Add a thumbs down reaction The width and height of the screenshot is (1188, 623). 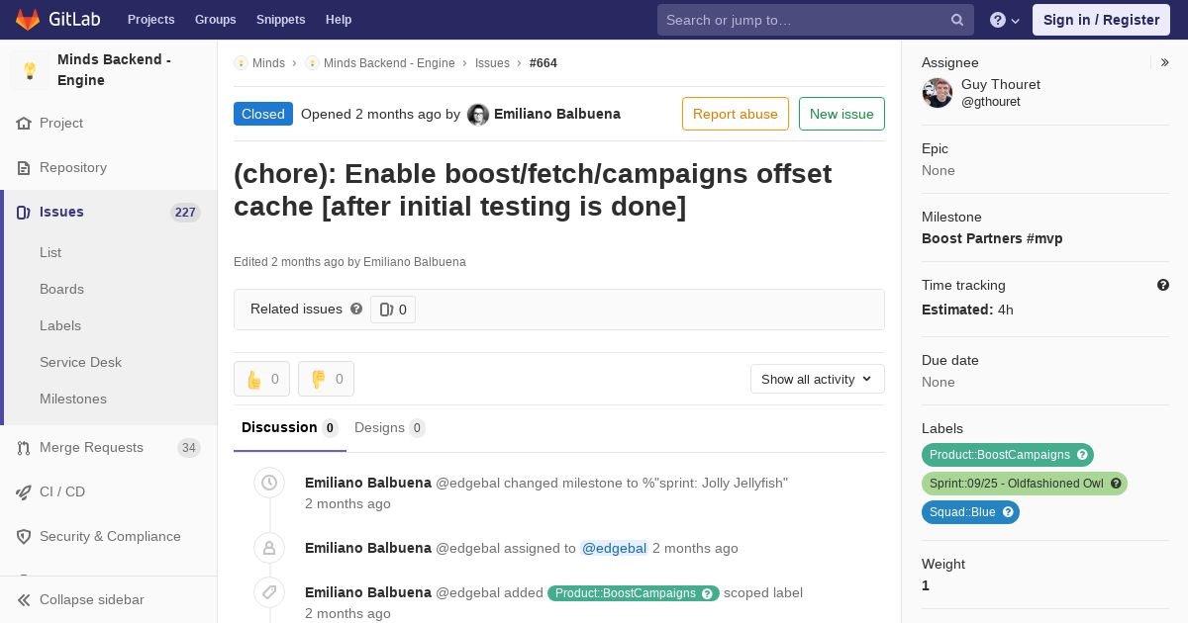[x=326, y=379]
